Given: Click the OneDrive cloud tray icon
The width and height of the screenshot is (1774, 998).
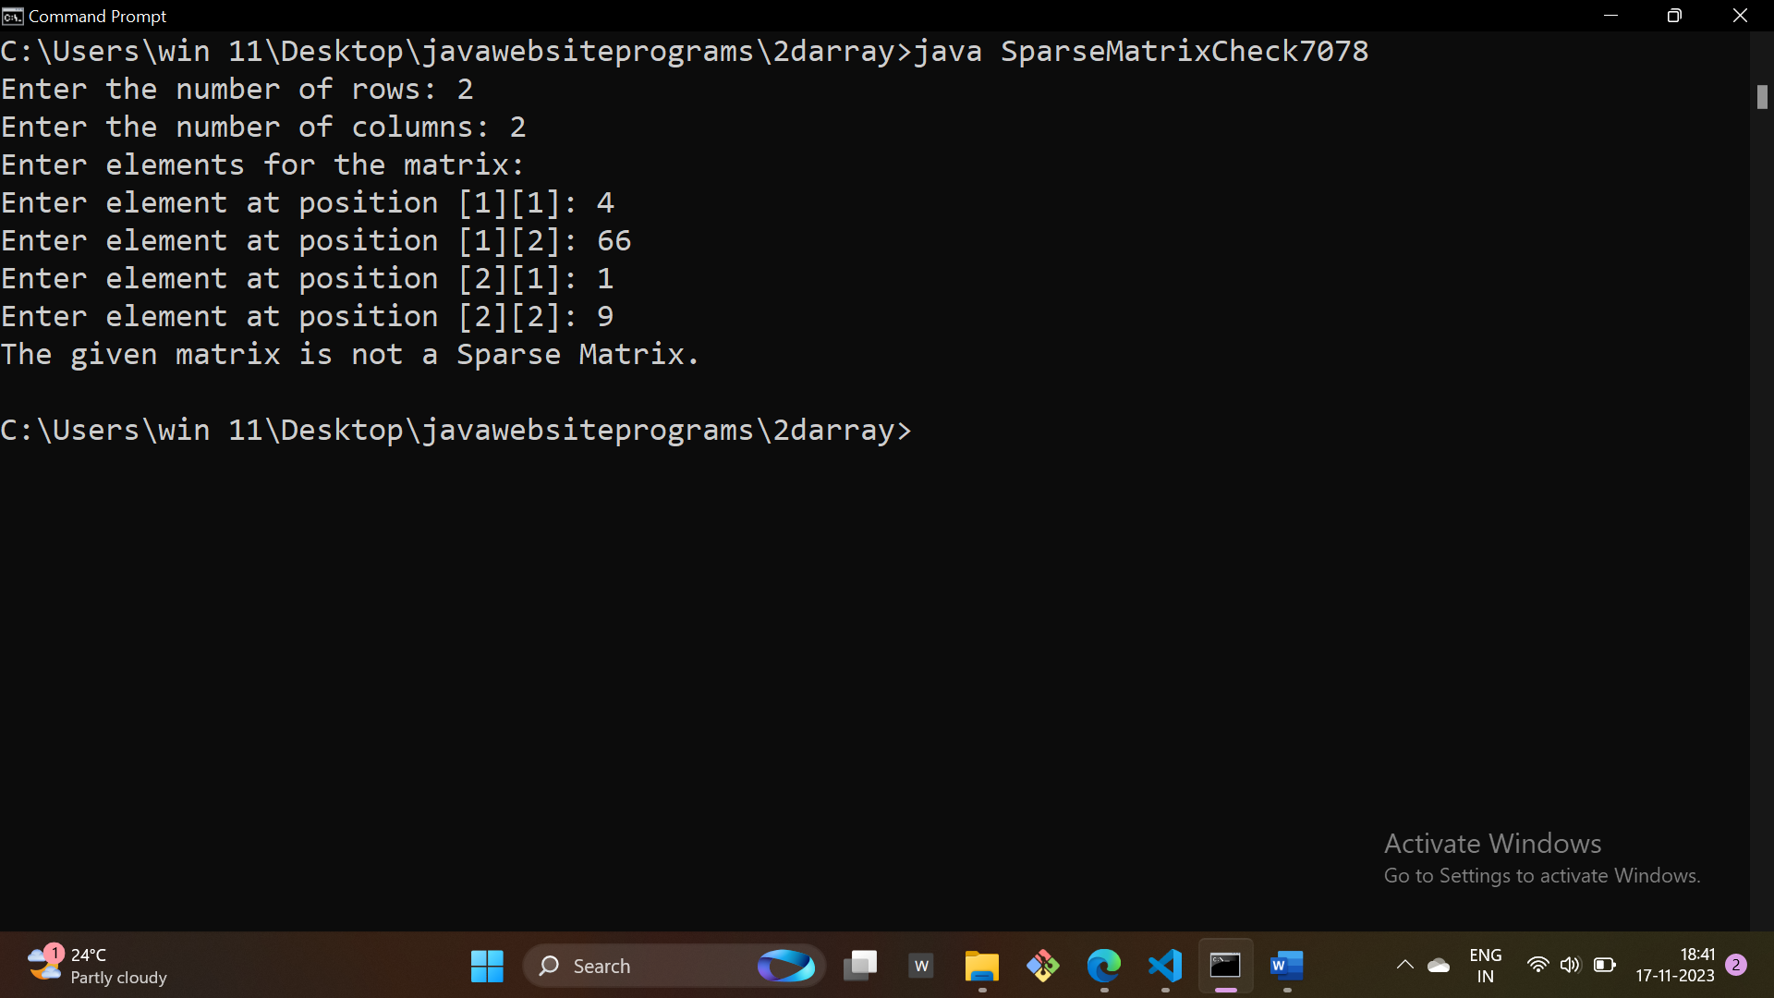Looking at the screenshot, I should coord(1439,966).
